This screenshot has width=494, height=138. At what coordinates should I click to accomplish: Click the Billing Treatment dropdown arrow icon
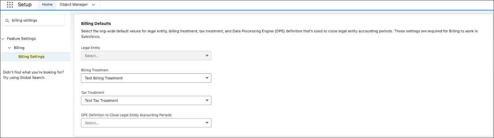click(207, 78)
